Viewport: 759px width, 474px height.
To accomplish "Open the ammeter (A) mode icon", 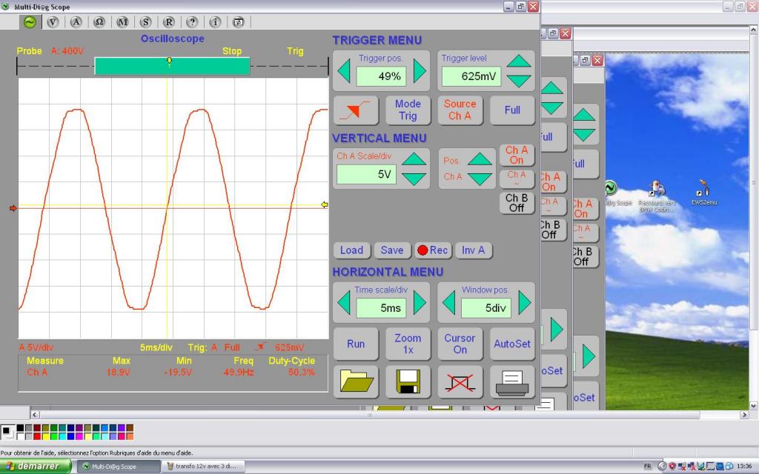I will (76, 21).
